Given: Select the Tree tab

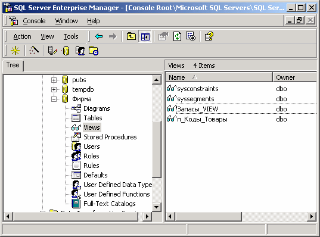Looking at the screenshot, I should coord(13,66).
